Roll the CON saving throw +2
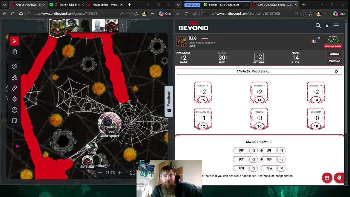The image size is (350, 197). (253, 168)
